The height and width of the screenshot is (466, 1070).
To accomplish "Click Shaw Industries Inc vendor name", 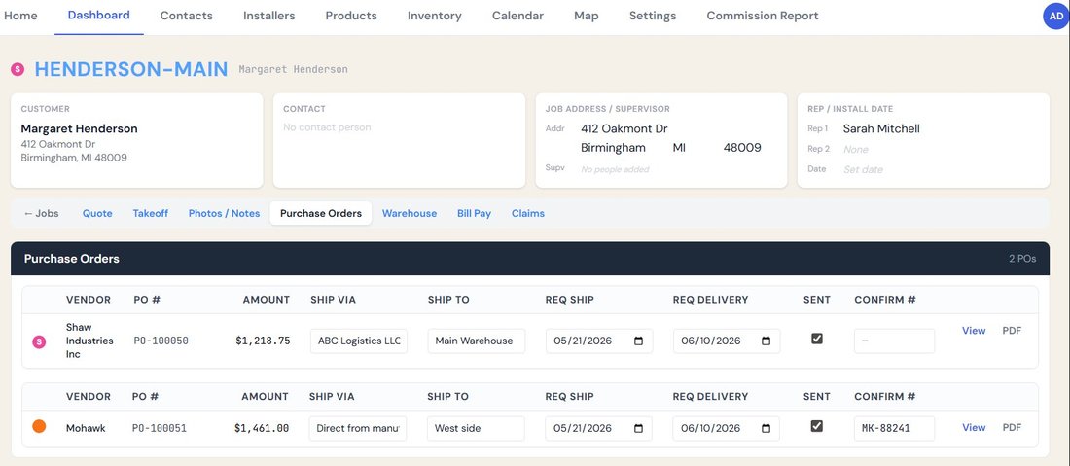I will pos(89,341).
